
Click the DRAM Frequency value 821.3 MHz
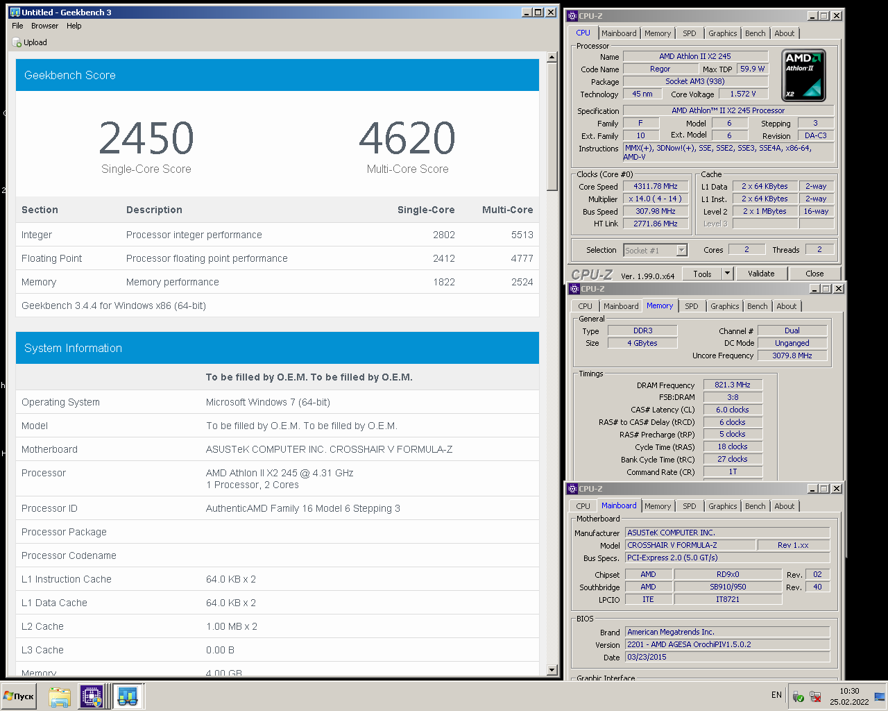click(733, 385)
